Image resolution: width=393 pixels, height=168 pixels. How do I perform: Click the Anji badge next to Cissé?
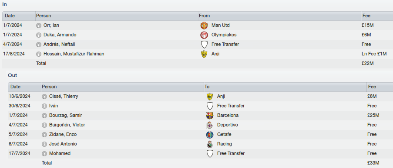pyautogui.click(x=210, y=97)
